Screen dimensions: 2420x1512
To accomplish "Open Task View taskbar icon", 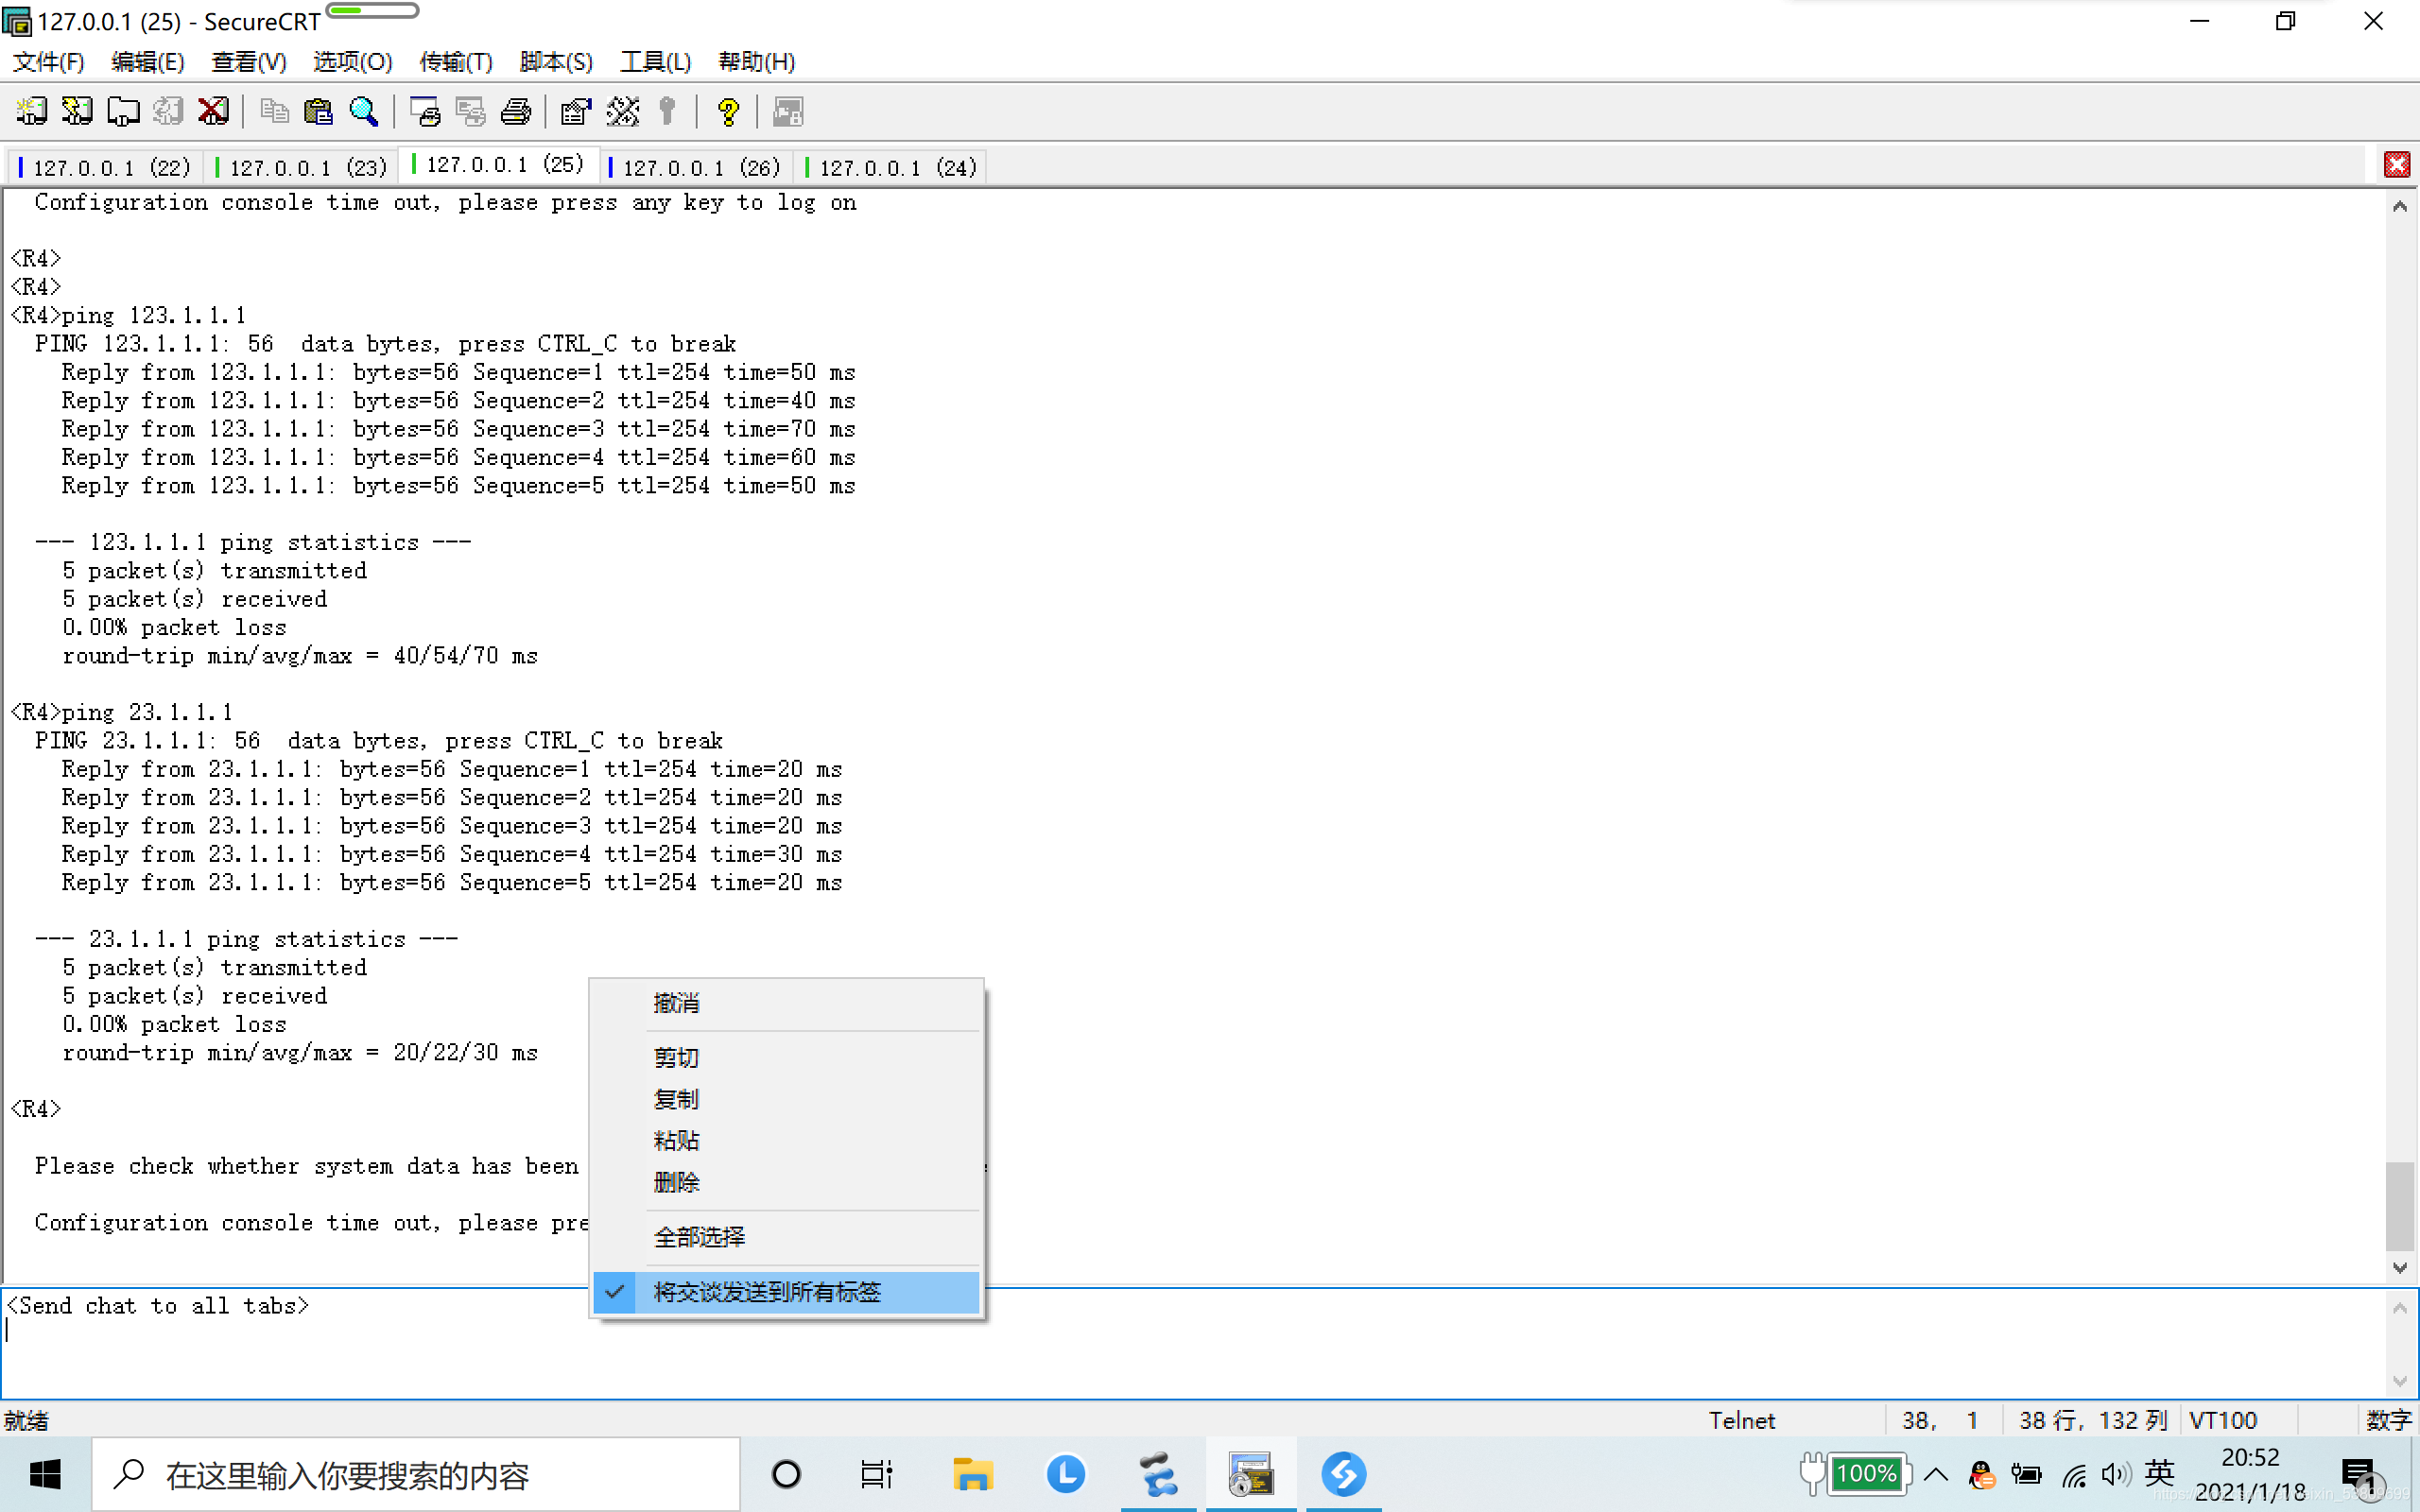I will [x=876, y=1474].
